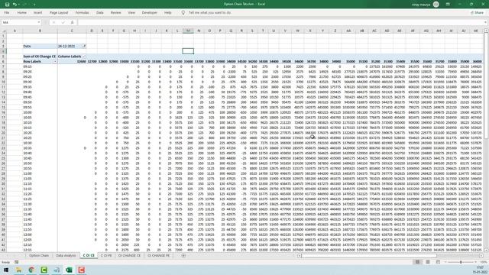Viewport: 489px width, 275px height.
Task: Click the Name Box showing M4
Action: pyautogui.click(x=18, y=22)
